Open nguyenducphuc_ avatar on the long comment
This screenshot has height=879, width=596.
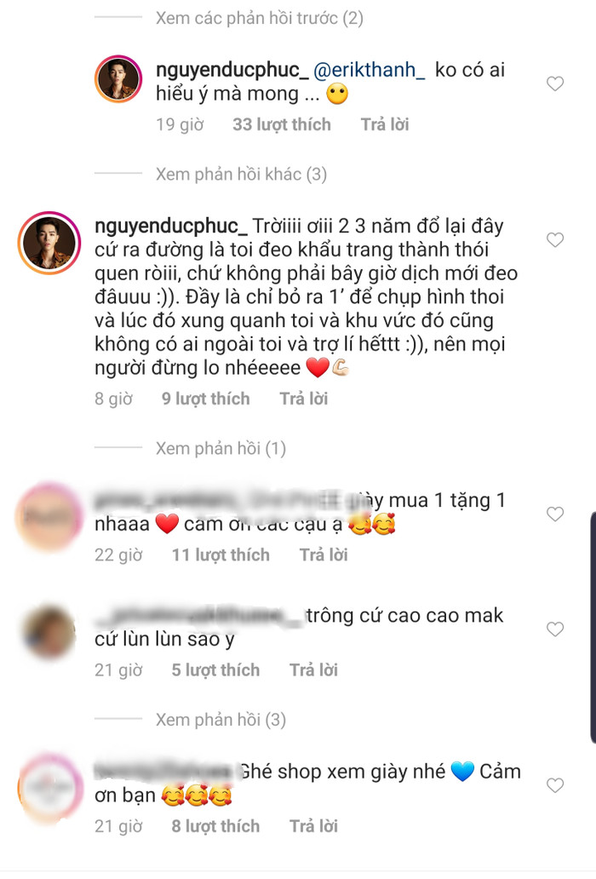click(x=49, y=244)
